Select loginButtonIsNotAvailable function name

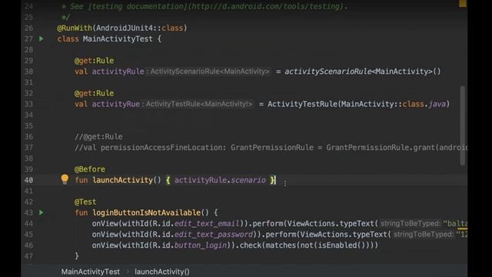click(x=147, y=212)
